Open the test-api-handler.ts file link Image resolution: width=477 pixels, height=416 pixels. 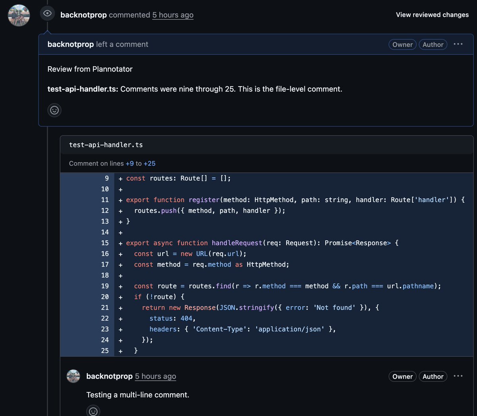click(106, 145)
